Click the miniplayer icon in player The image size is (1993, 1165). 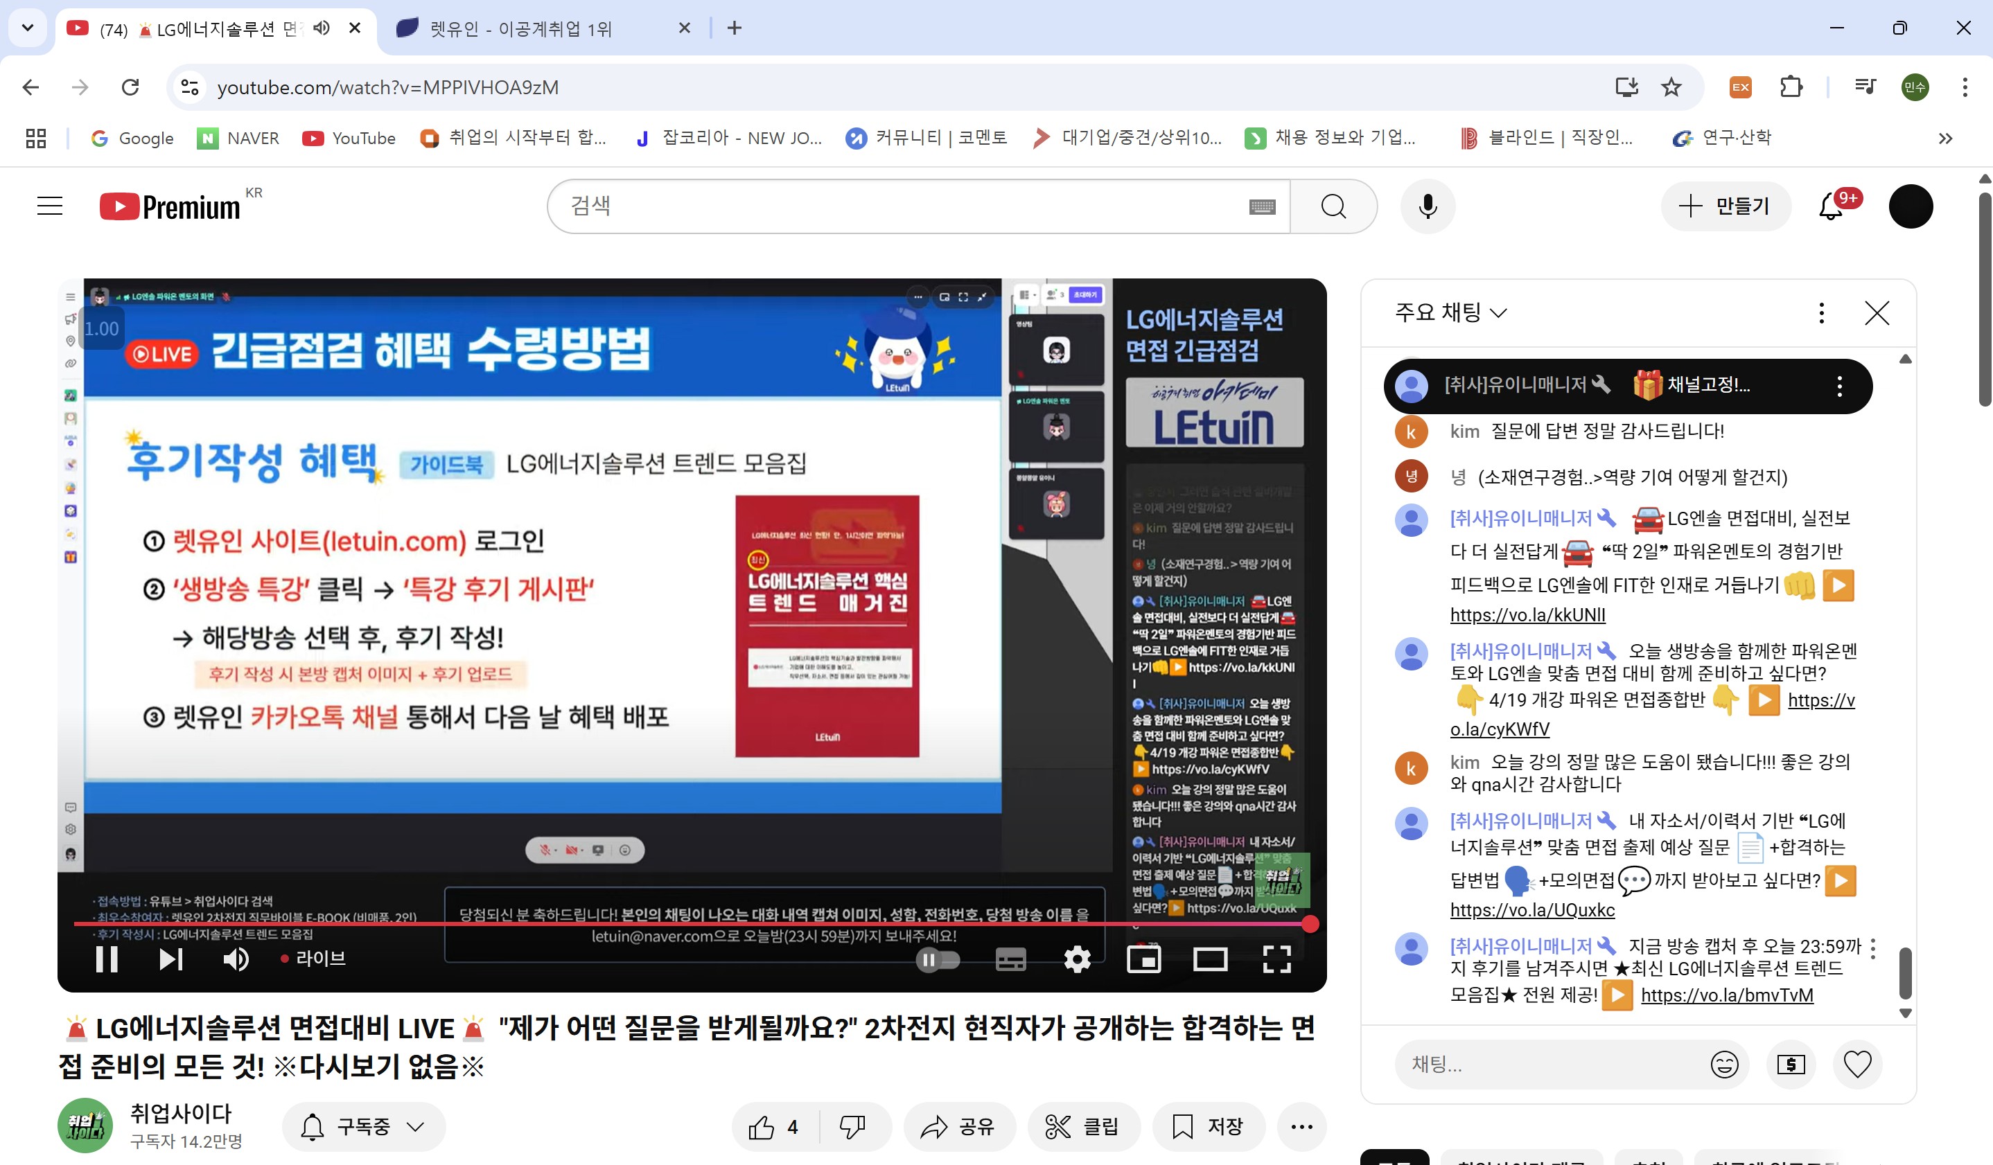[x=1143, y=959]
